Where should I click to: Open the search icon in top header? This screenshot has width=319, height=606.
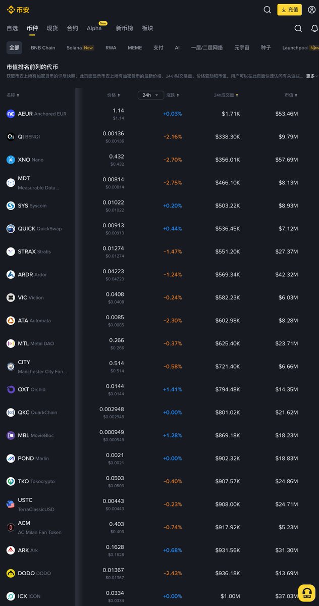[x=268, y=10]
